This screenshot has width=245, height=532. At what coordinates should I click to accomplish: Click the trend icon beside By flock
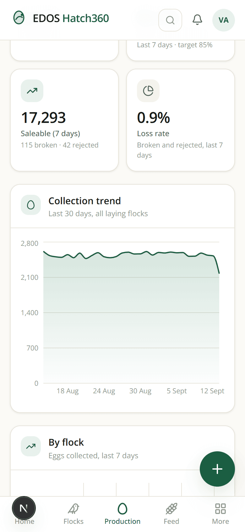pyautogui.click(x=31, y=446)
